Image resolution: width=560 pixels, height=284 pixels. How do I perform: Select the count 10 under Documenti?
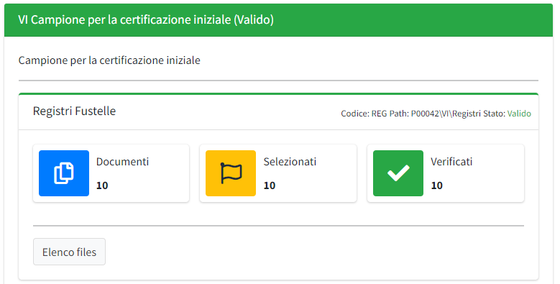(102, 185)
